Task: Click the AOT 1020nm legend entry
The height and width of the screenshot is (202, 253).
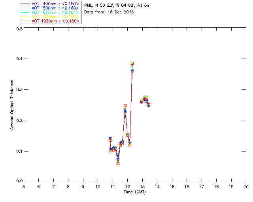Action: pyautogui.click(x=50, y=21)
